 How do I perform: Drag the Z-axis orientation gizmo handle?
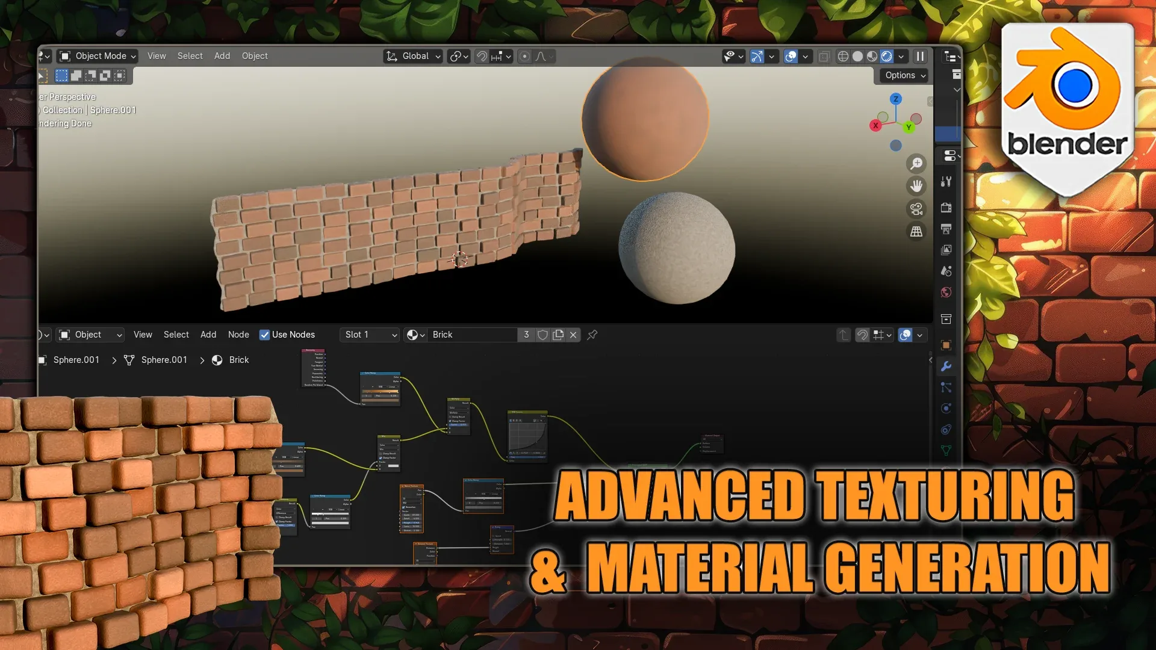pos(895,99)
